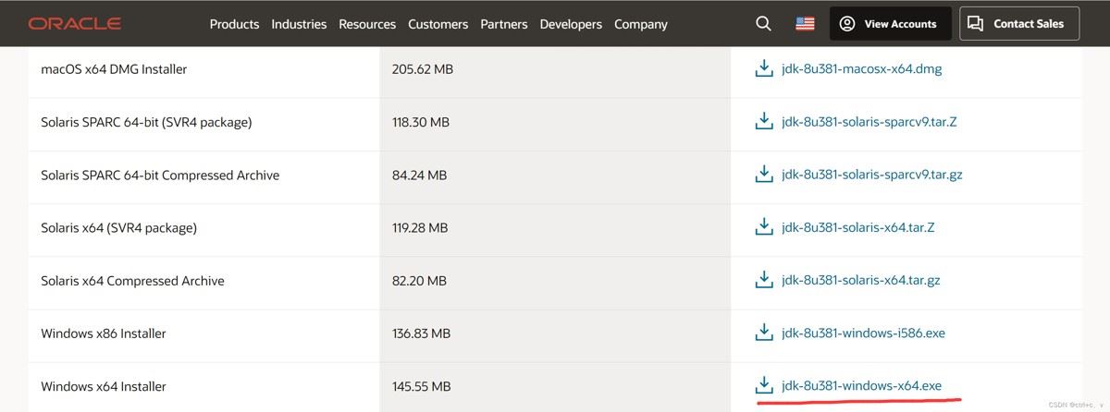1110x412 pixels.
Task: Download jdk-8u381-windows-x64.exe link
Action: (861, 385)
